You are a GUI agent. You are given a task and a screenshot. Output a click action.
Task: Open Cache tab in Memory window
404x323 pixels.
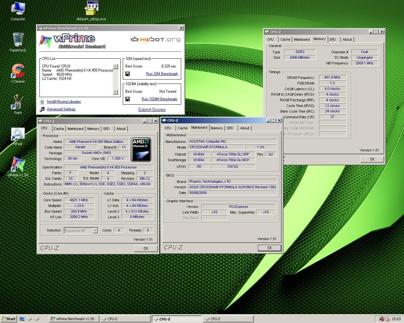285,39
